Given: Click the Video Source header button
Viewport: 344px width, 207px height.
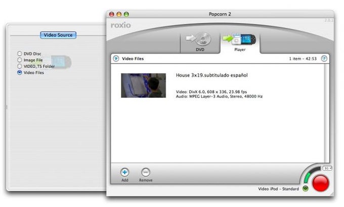Looking at the screenshot, I should click(58, 35).
